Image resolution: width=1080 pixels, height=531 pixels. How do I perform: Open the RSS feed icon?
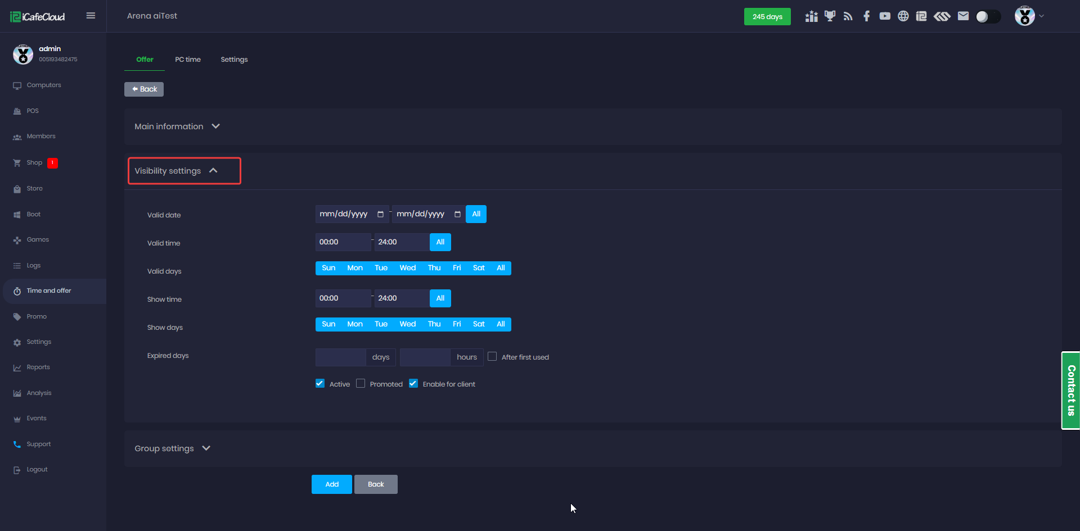848,16
